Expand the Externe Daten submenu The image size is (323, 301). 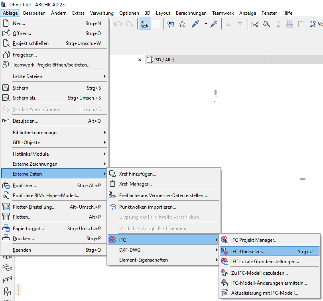pyautogui.click(x=54, y=174)
